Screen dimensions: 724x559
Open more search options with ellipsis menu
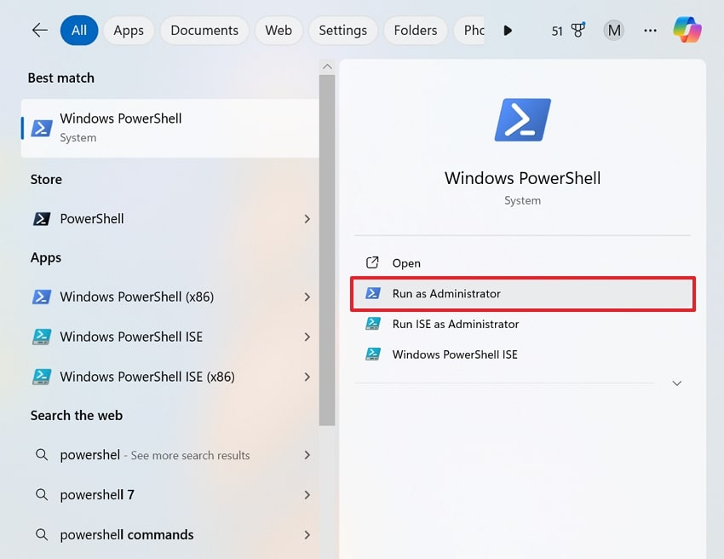click(x=650, y=30)
